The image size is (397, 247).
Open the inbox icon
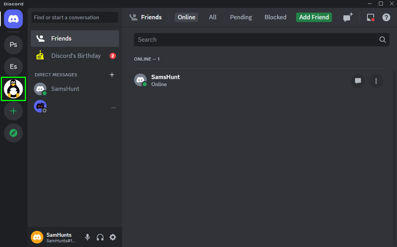pyautogui.click(x=371, y=17)
